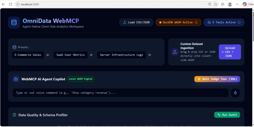
Task: Click the OmniData database logo icon
Action: (14, 22)
